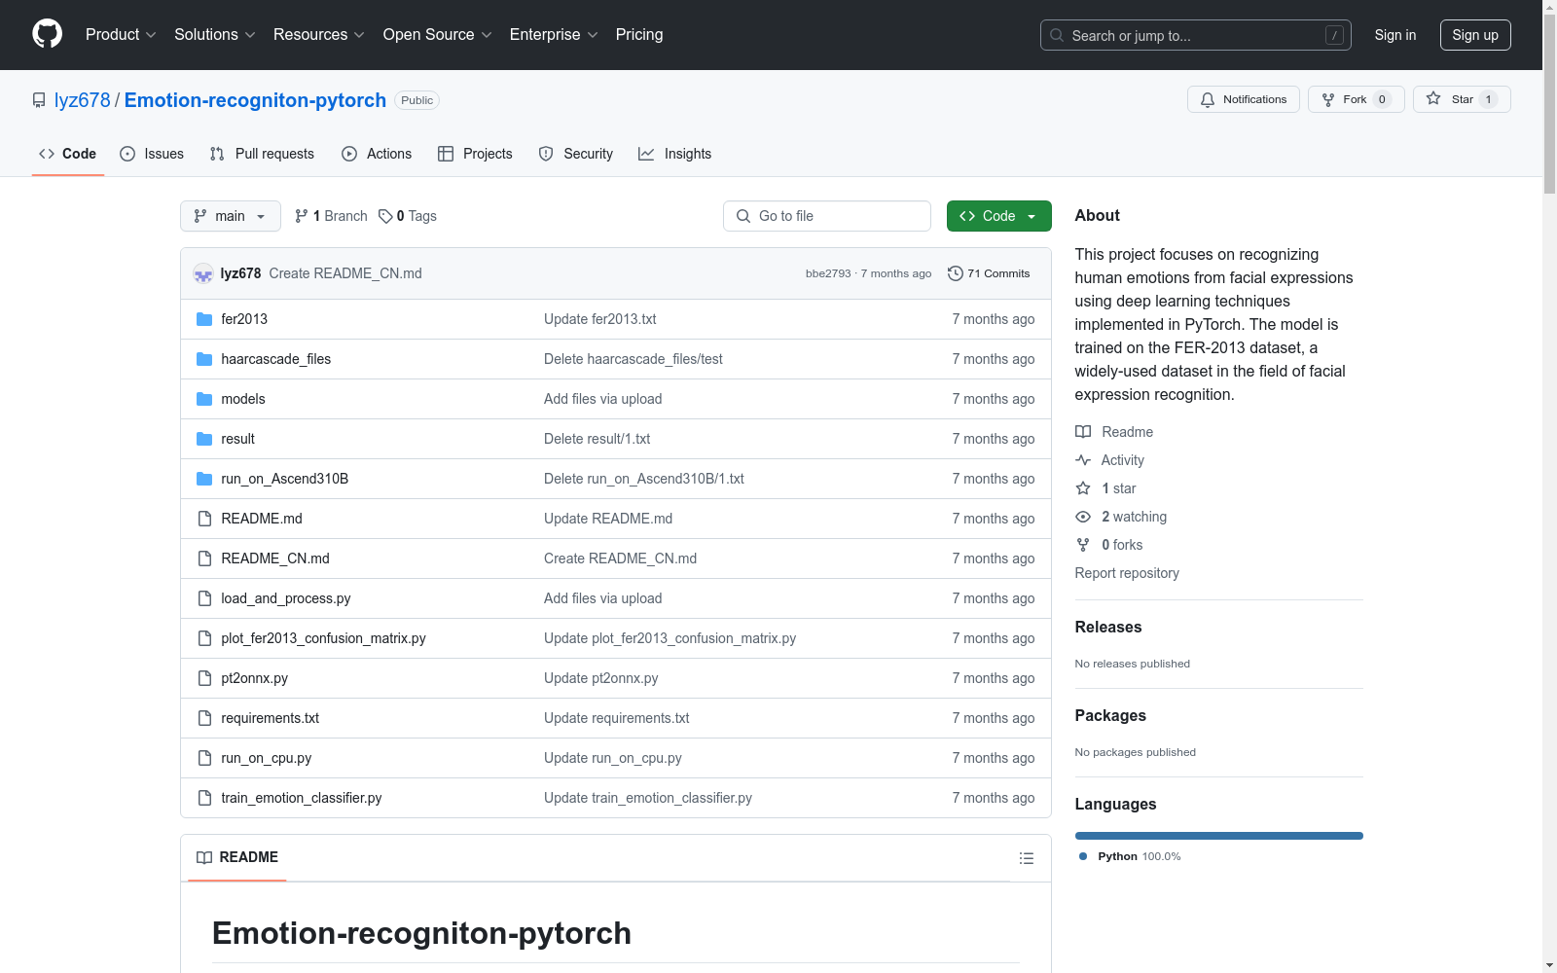Open 'Delete haarcascade_files/test' commit message
Image resolution: width=1557 pixels, height=973 pixels.
(633, 359)
